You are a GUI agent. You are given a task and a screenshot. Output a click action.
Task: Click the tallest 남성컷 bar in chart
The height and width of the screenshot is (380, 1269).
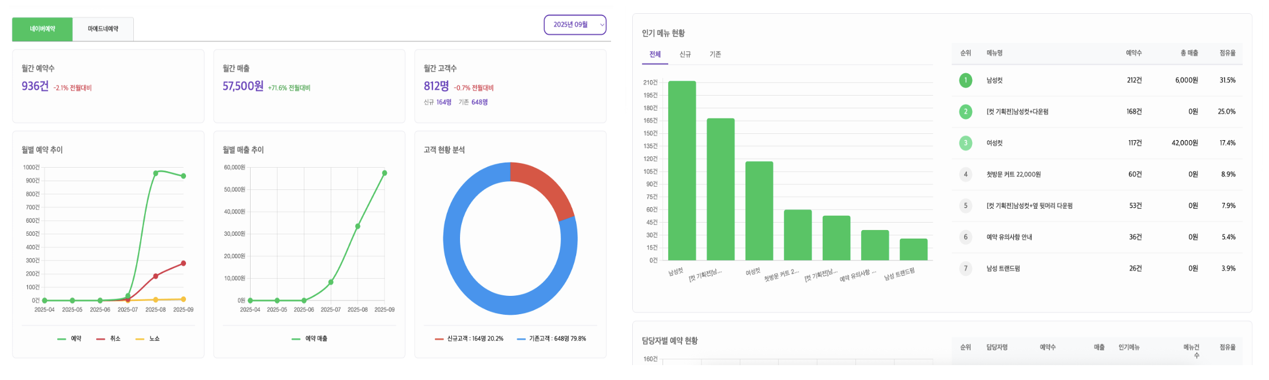click(682, 172)
